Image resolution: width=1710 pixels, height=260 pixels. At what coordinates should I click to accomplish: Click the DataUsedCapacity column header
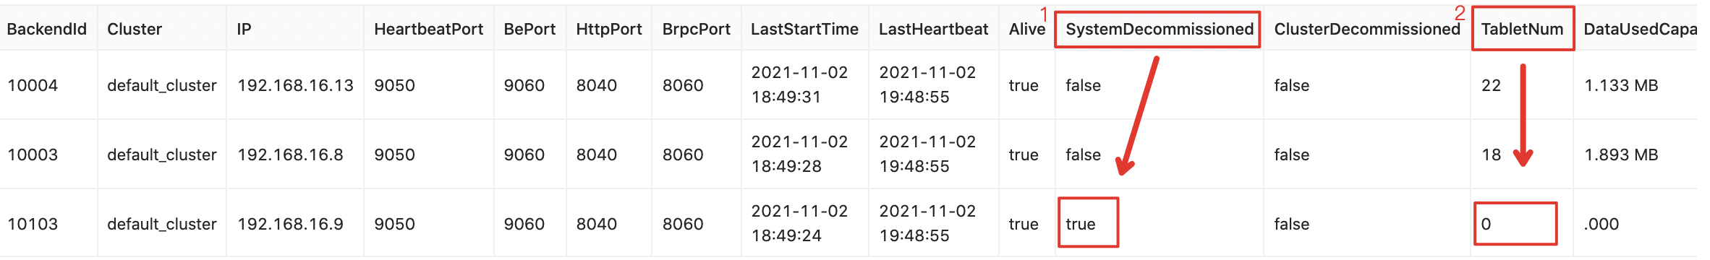tap(1640, 29)
